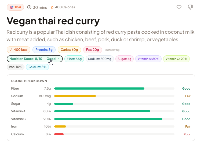Click the Sugar: 4g chip
The image size is (197, 146).
tap(125, 59)
